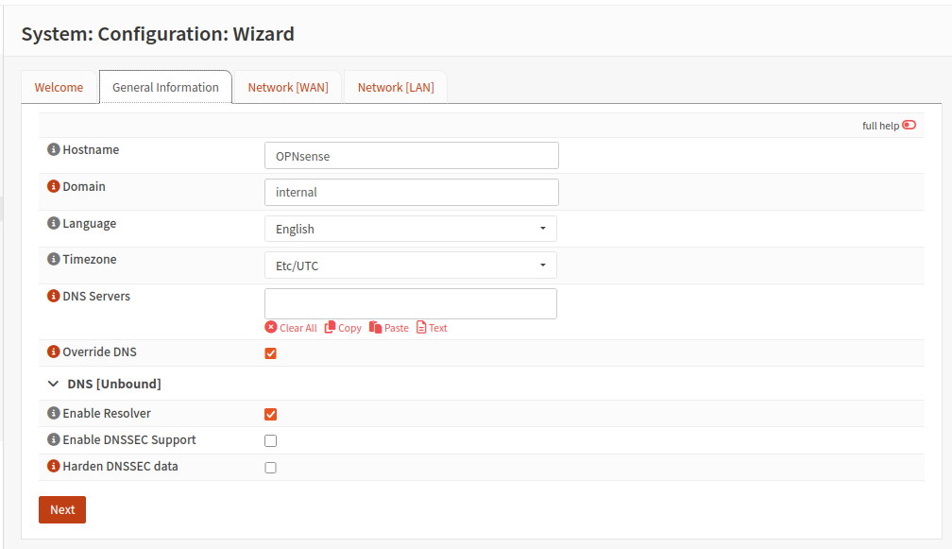Uncheck the Override DNS checkbox
This screenshot has width=952, height=549.
tap(270, 353)
